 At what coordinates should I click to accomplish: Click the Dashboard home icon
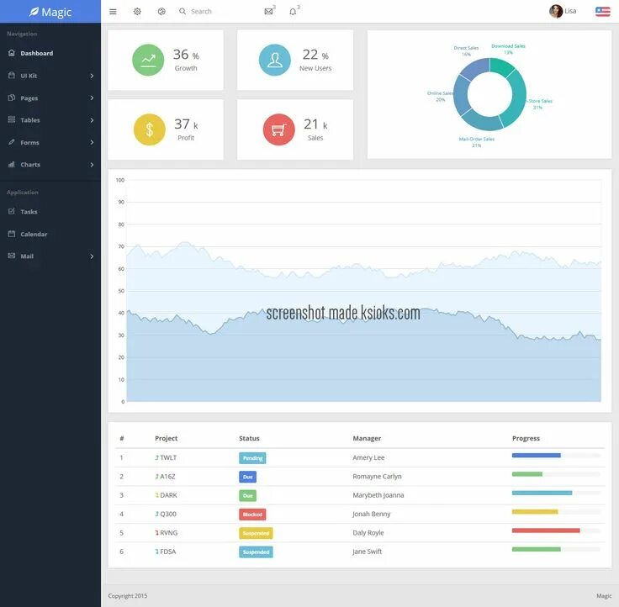[12, 53]
